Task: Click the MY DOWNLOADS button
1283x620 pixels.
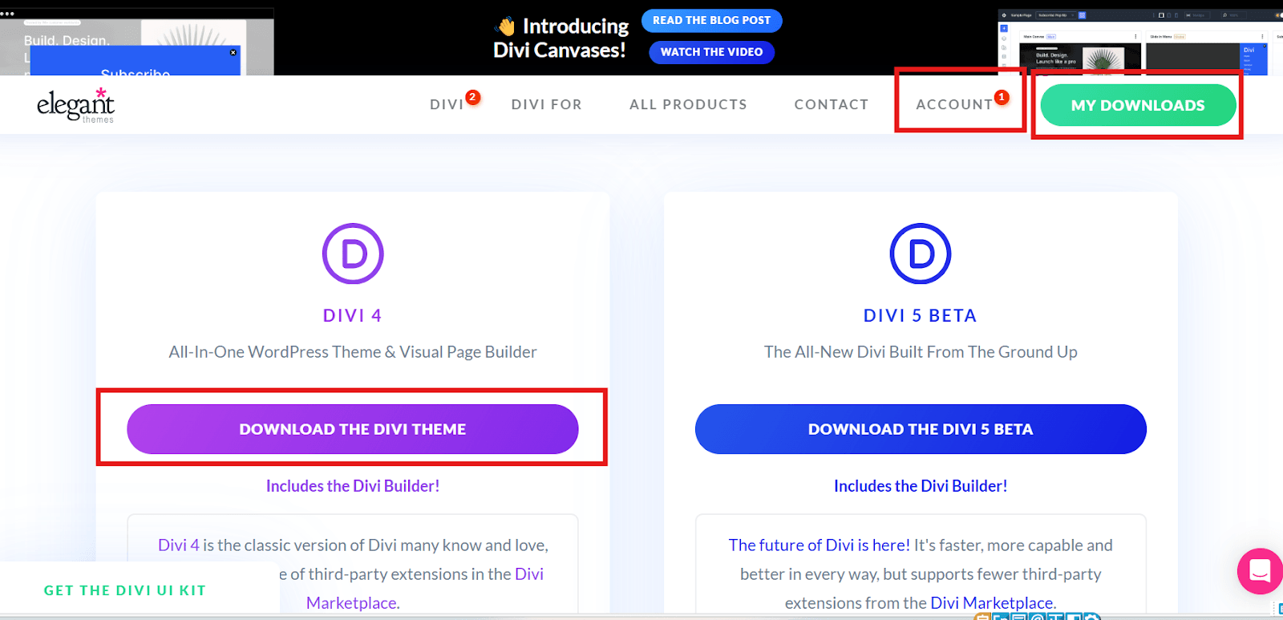Action: pyautogui.click(x=1138, y=105)
